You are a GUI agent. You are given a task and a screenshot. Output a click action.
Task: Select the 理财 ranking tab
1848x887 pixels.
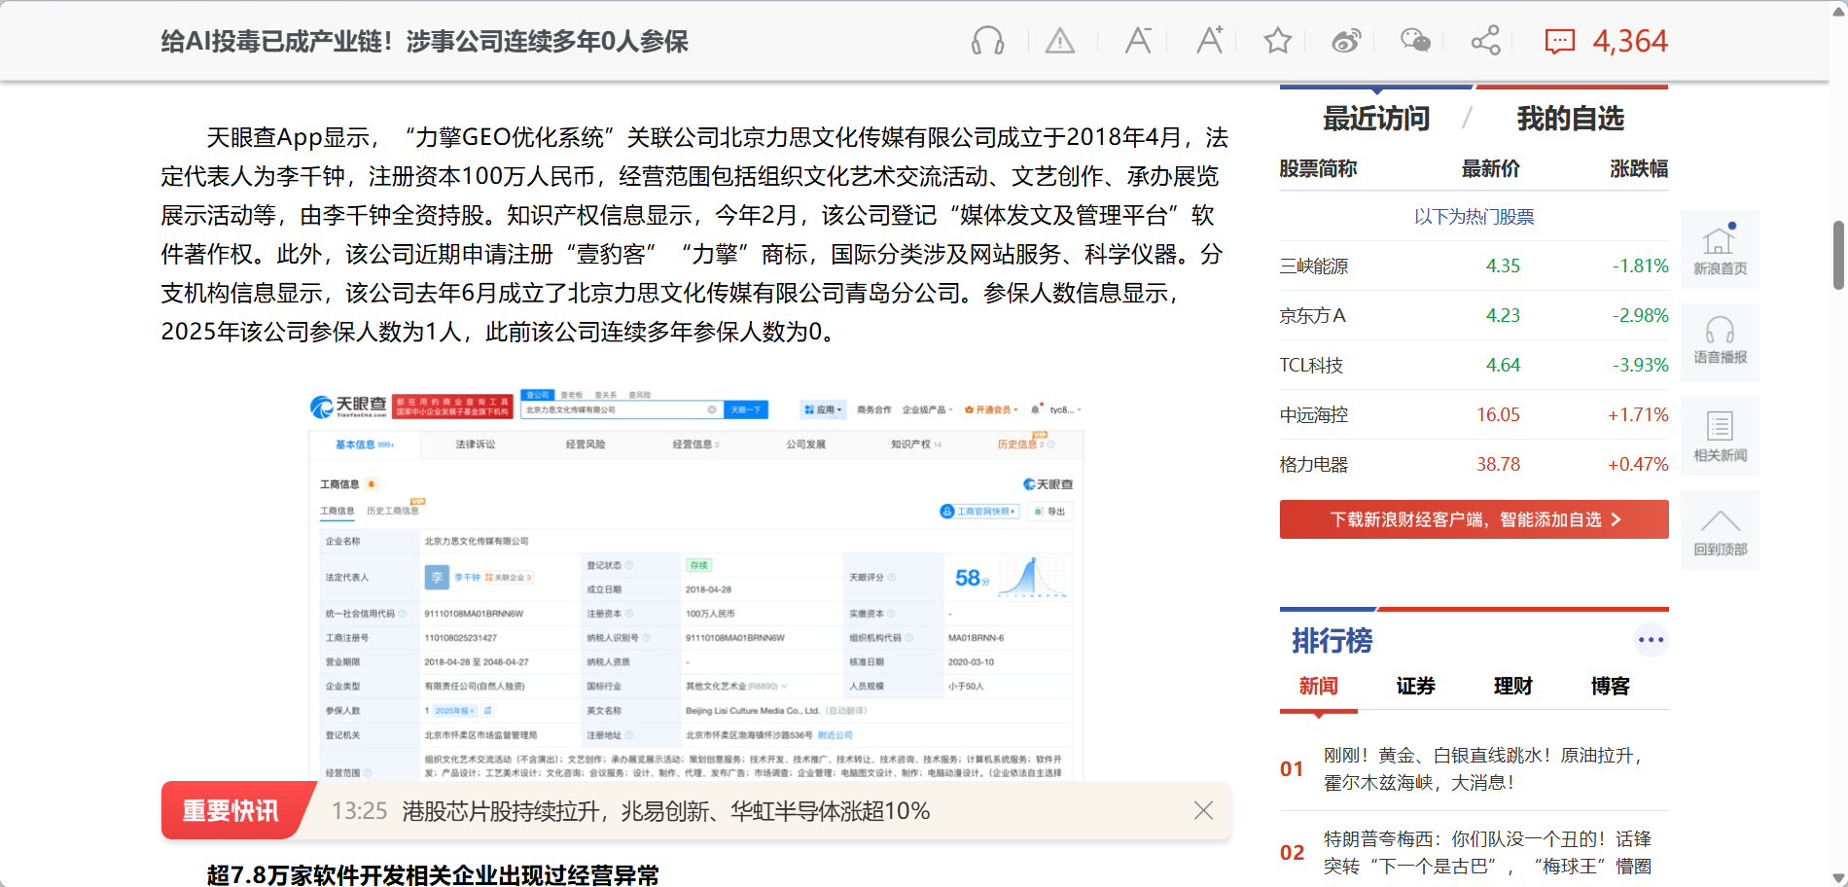[x=1512, y=686]
